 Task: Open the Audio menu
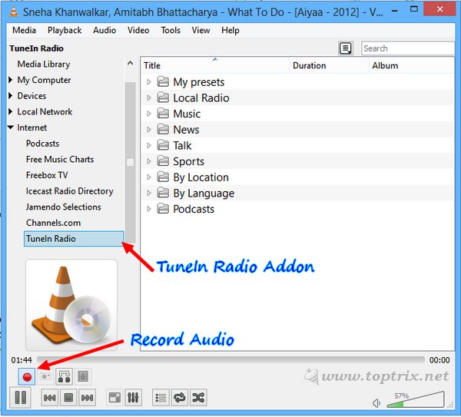tap(104, 30)
